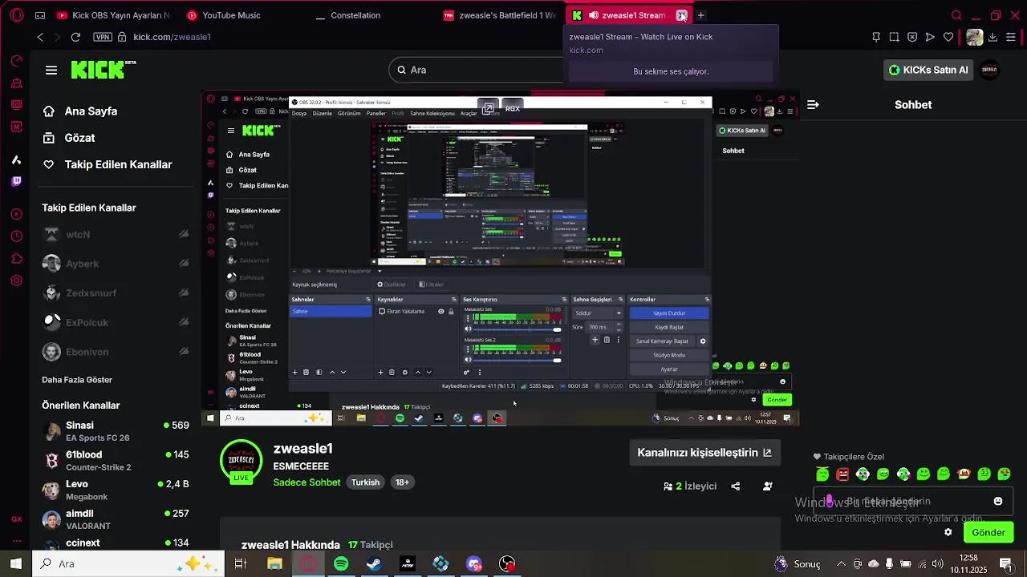Open the Kick user avatar menu
Image resolution: width=1027 pixels, height=577 pixels.
(989, 70)
